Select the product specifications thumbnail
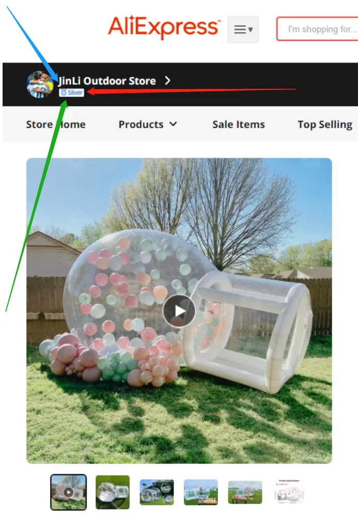This screenshot has height=515, width=358. 289,492
